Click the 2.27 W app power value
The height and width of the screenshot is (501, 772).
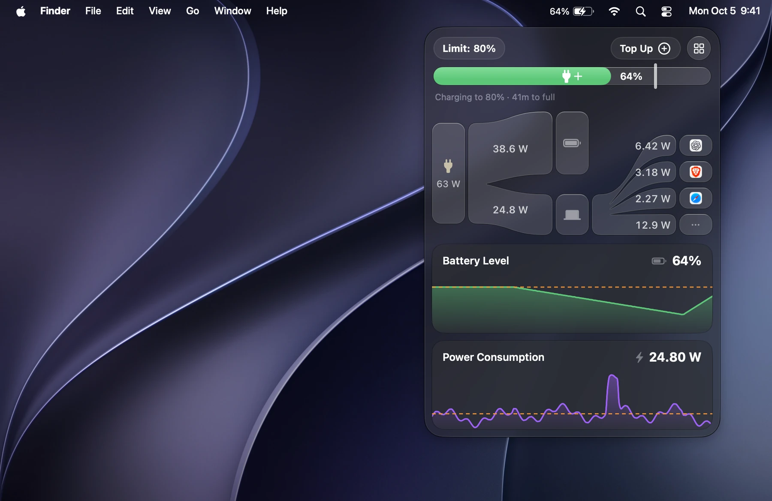coord(652,199)
